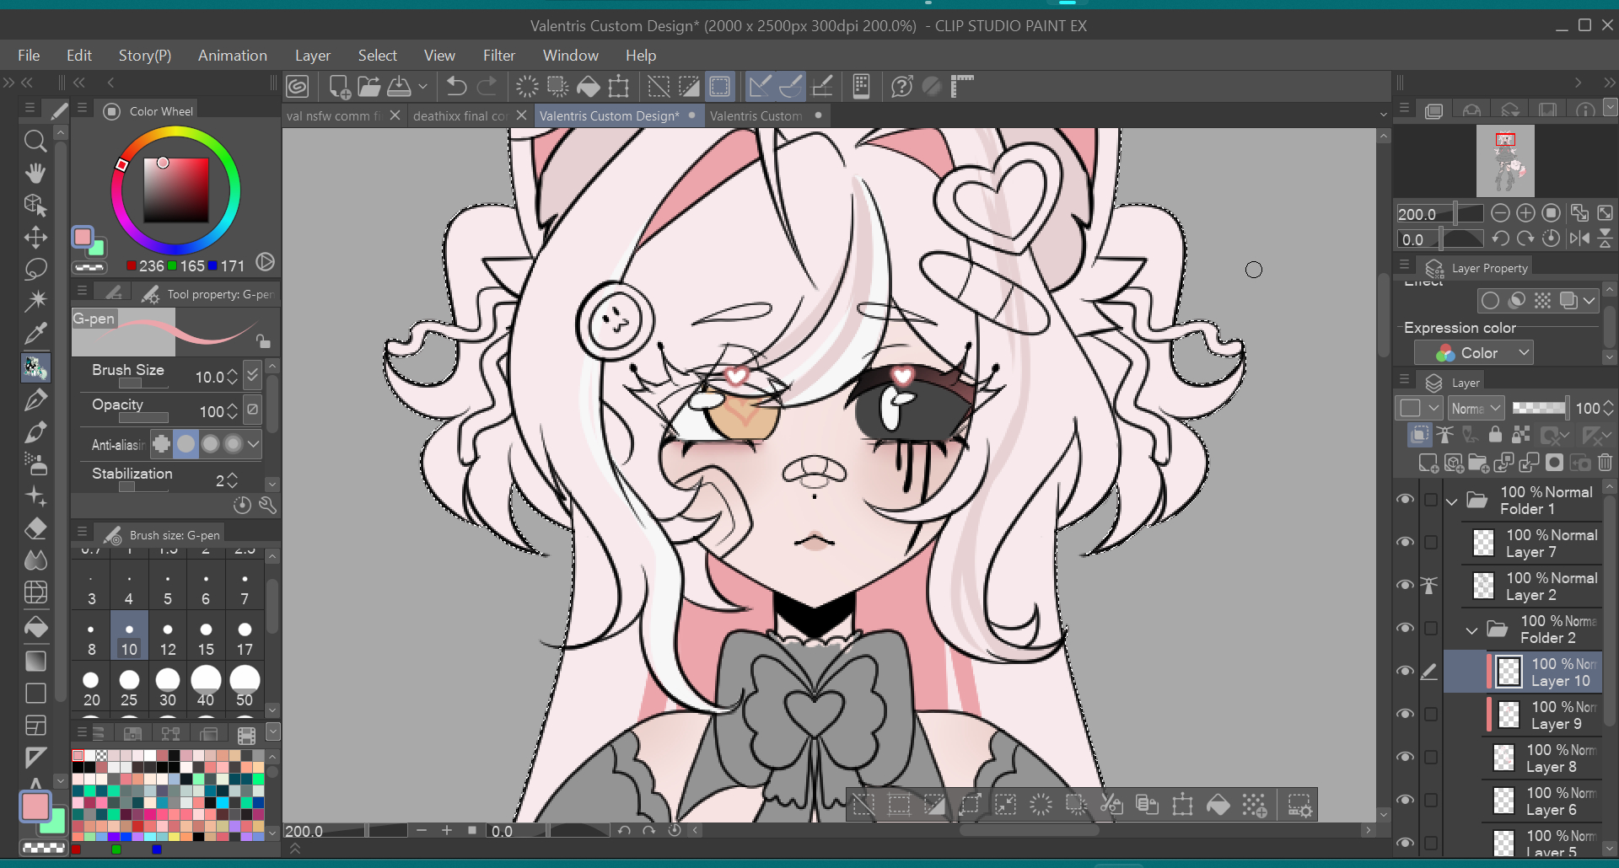Click the Save icon in command bar
The width and height of the screenshot is (1619, 868).
(399, 86)
